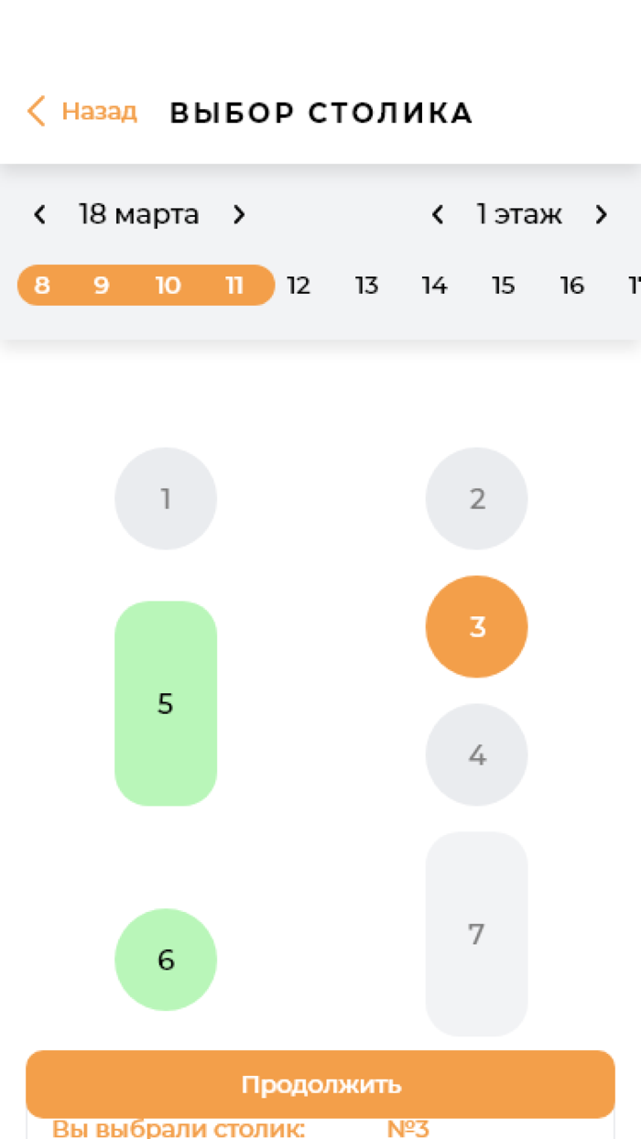Select table 2 on the floor plan

(x=477, y=499)
